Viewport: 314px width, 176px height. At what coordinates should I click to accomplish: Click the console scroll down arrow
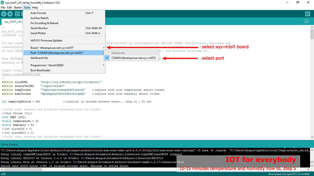tap(312, 166)
